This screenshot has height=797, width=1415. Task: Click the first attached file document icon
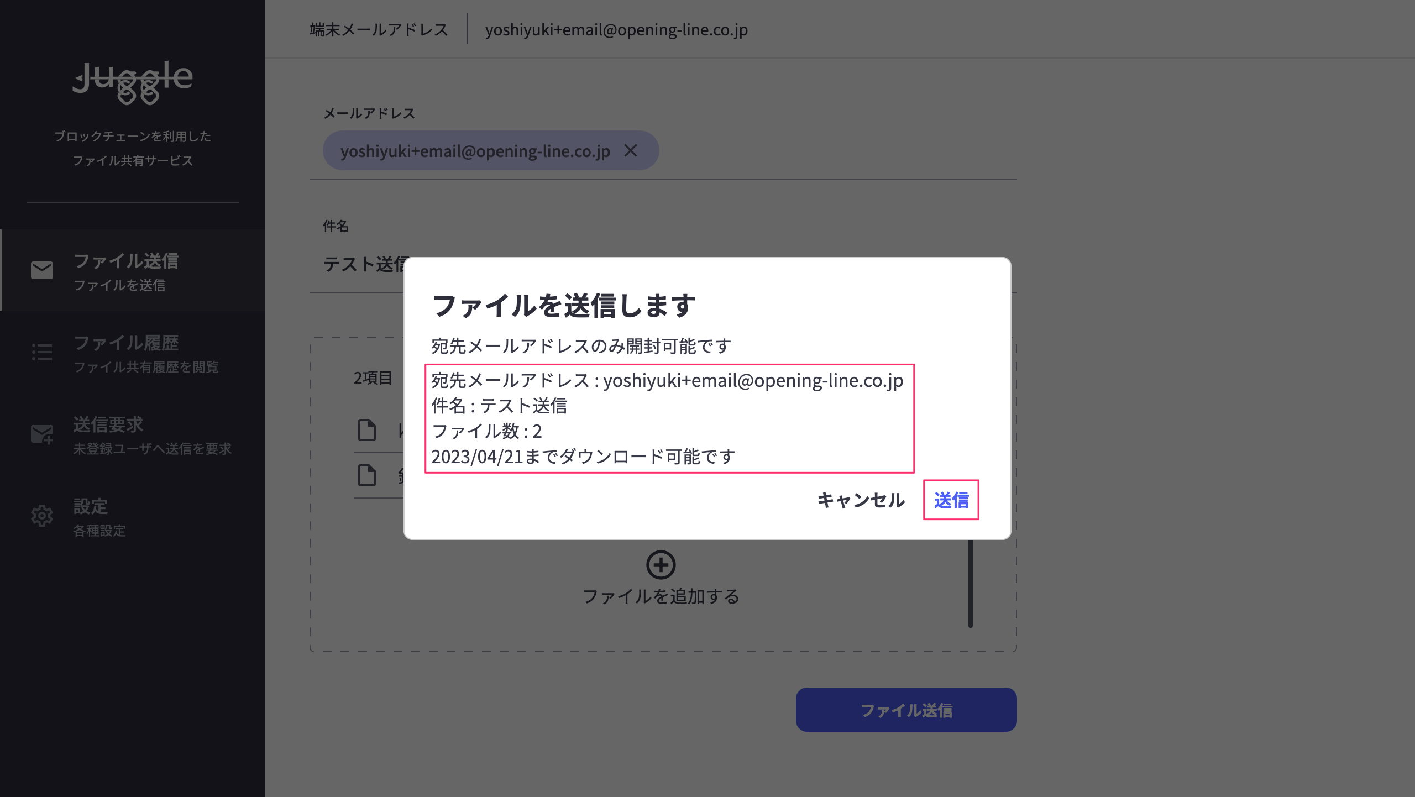tap(367, 430)
